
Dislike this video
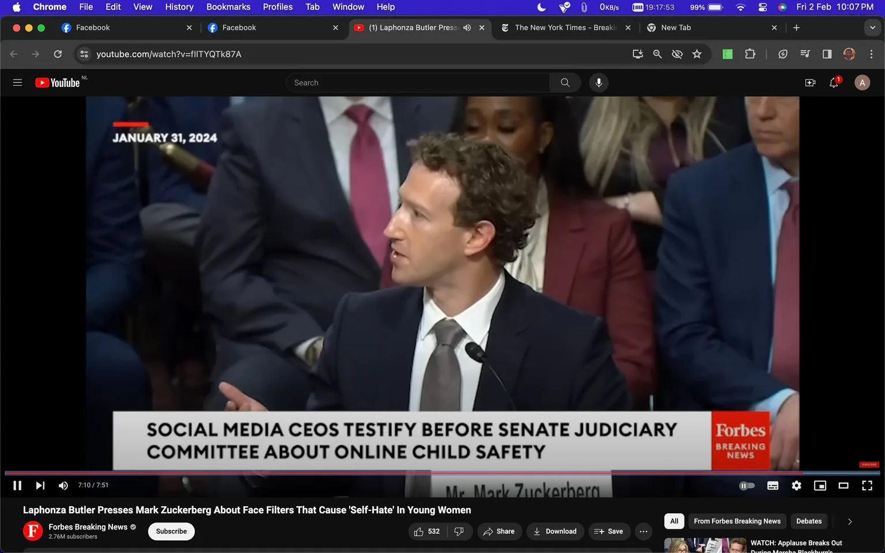459,531
